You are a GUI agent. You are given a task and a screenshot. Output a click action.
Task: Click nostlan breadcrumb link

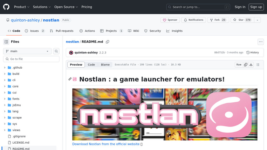72,42
